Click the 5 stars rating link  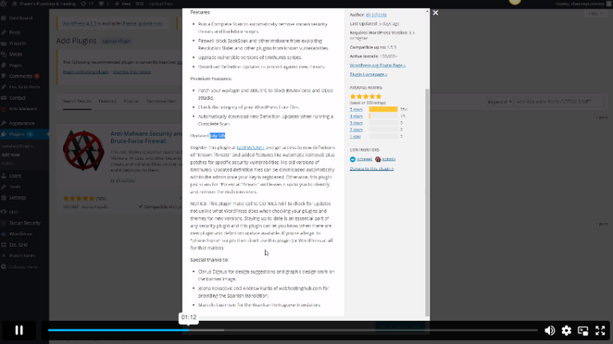pos(356,109)
